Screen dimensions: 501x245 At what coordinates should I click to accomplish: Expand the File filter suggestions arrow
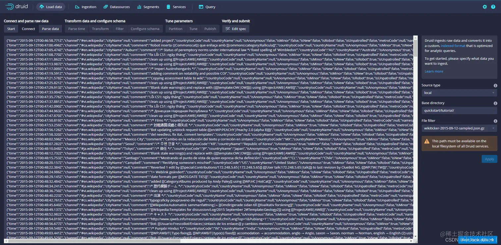pyautogui.click(x=493, y=128)
